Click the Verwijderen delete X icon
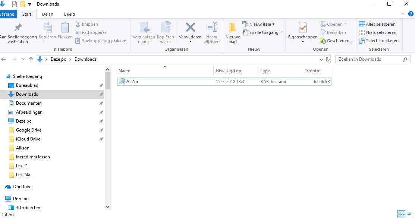 (x=190, y=27)
